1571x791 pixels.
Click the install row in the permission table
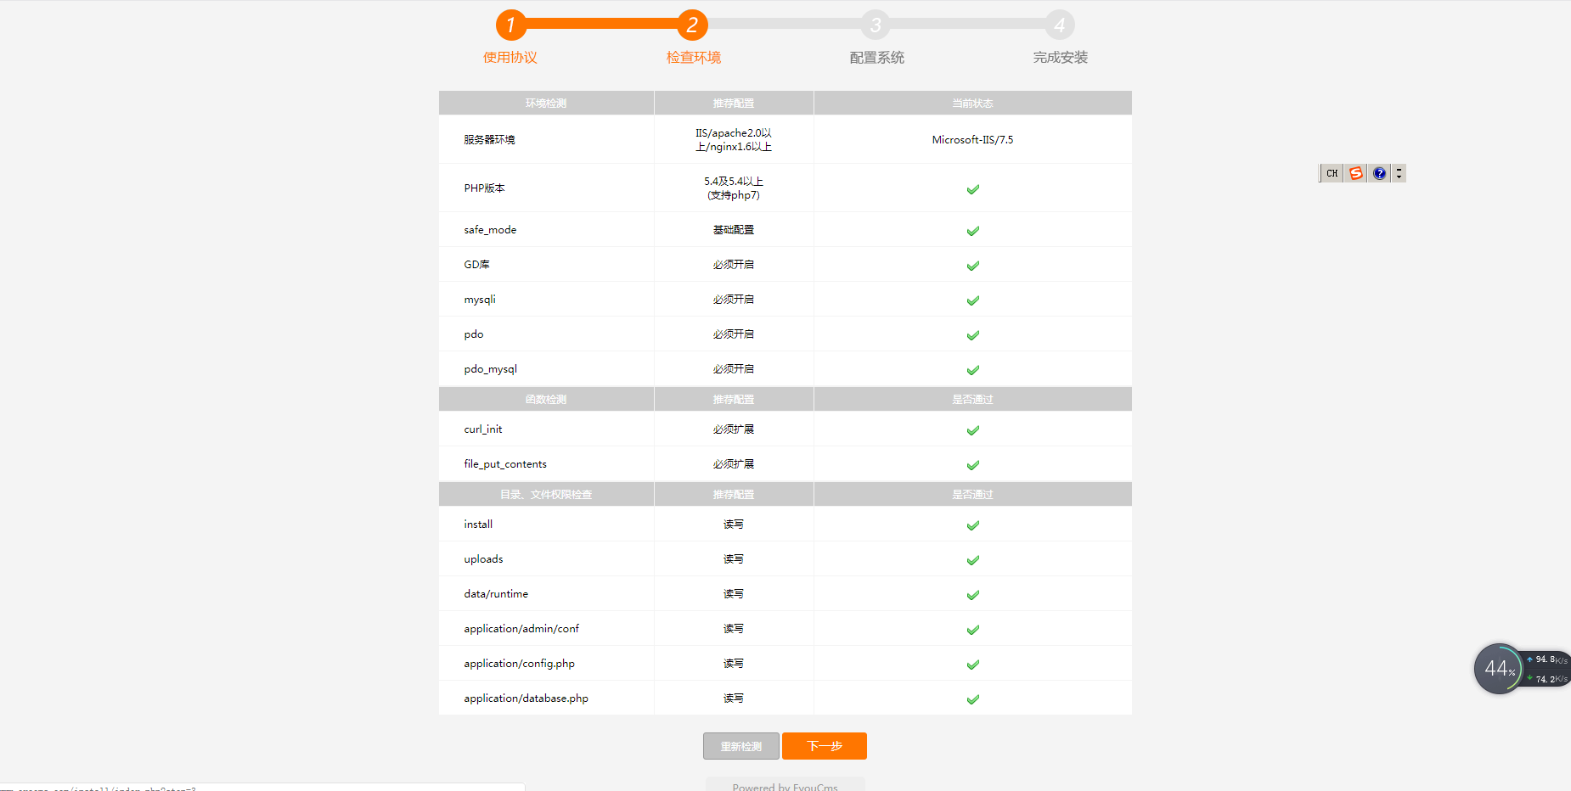[x=478, y=524]
